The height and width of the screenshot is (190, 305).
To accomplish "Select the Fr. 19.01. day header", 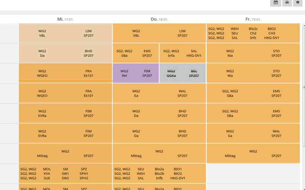I will [253, 19].
